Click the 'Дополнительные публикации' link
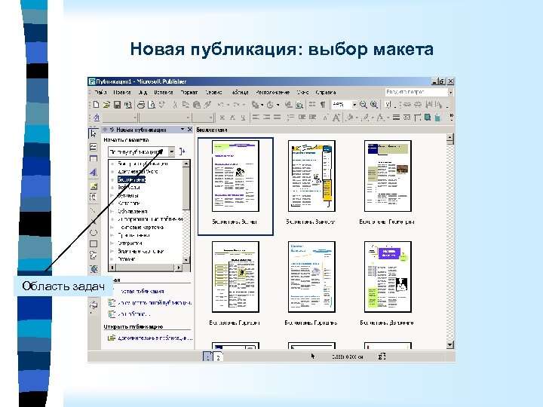This screenshot has height=407, width=543. click(x=155, y=338)
